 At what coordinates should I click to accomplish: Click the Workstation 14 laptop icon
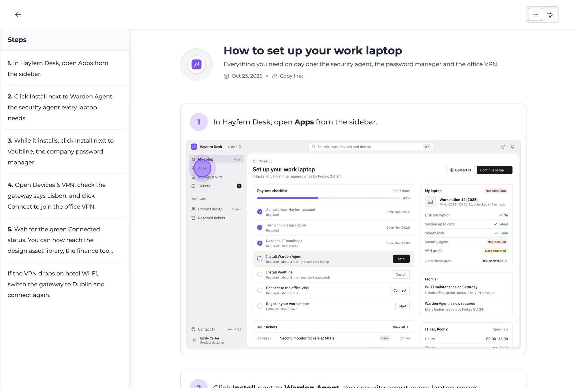430,202
